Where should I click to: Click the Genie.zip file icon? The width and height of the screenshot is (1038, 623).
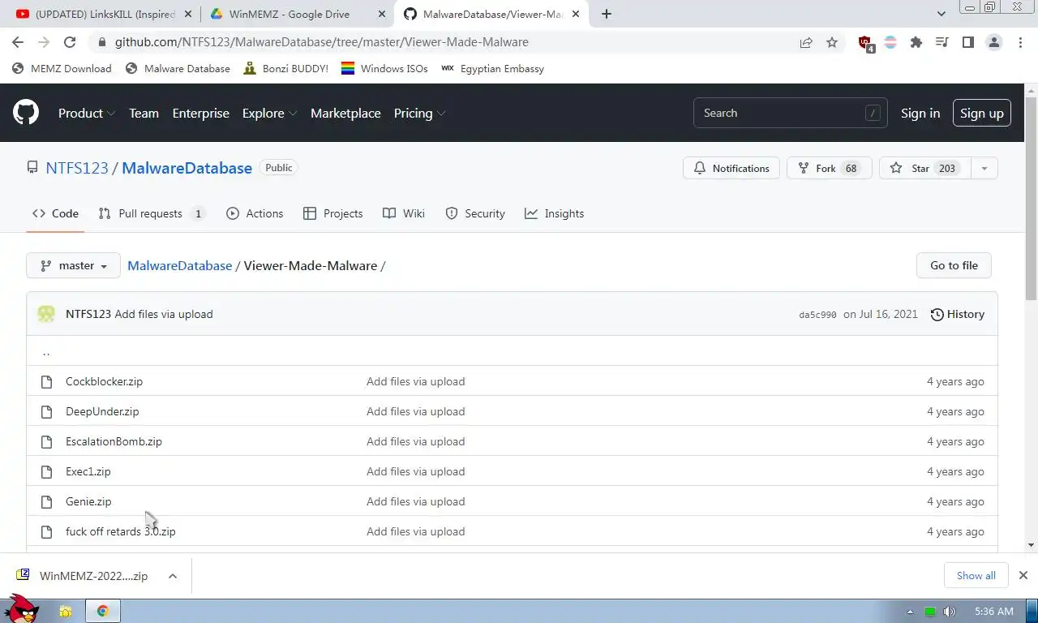[46, 501]
